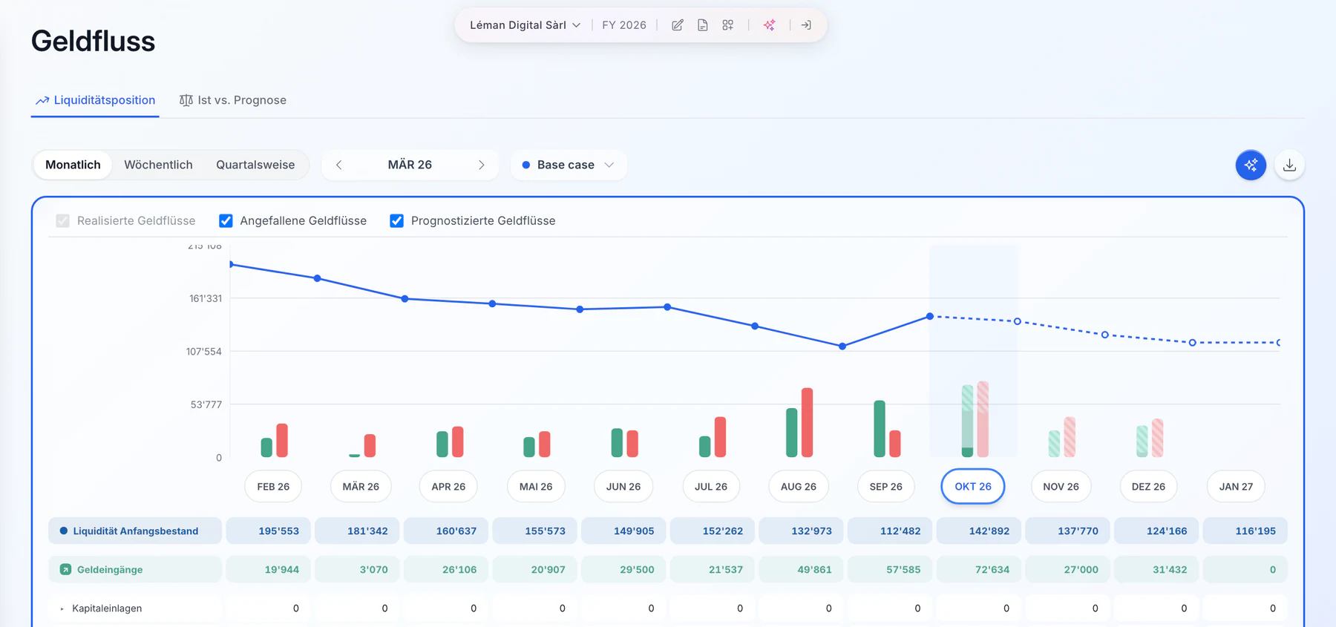The width and height of the screenshot is (1336, 627).
Task: Click the green inflow bar for SEP 26
Action: point(880,429)
